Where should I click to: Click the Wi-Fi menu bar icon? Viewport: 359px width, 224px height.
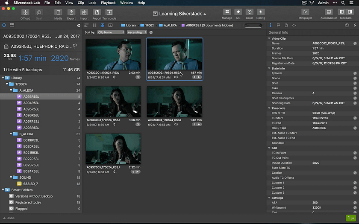click(x=312, y=3)
